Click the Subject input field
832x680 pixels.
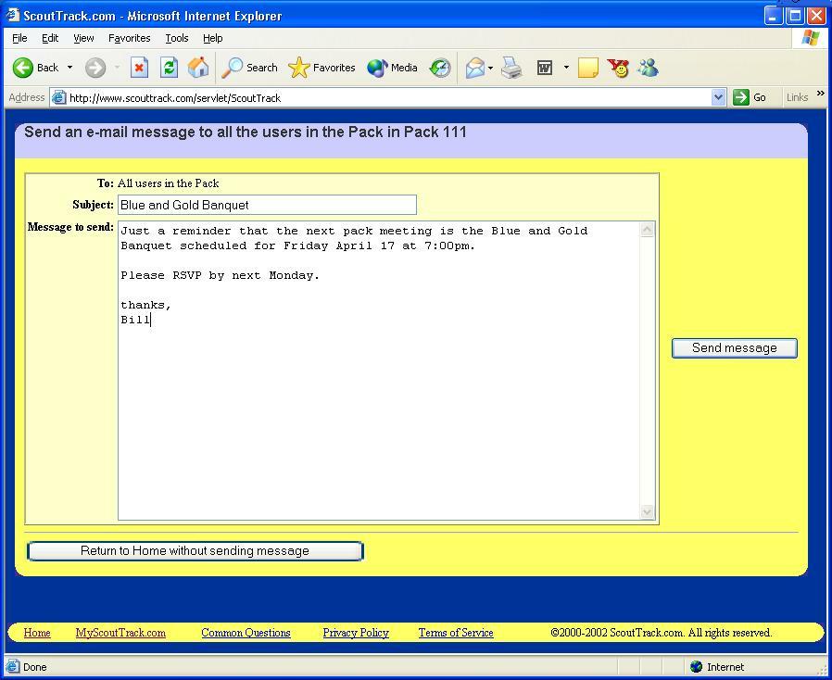(x=267, y=205)
